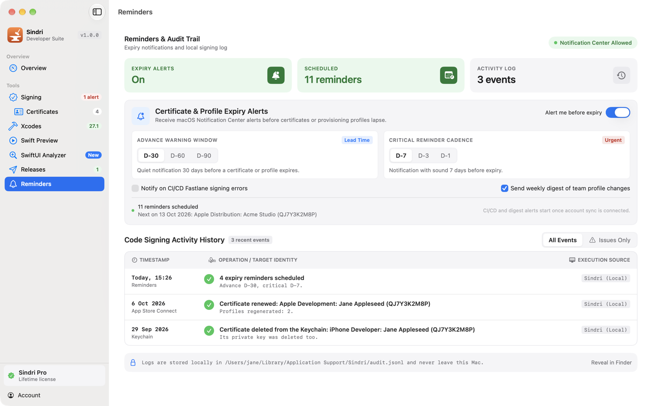The height and width of the screenshot is (406, 653).
Task: Click the Expiry Alerts bell icon
Action: pyautogui.click(x=276, y=75)
